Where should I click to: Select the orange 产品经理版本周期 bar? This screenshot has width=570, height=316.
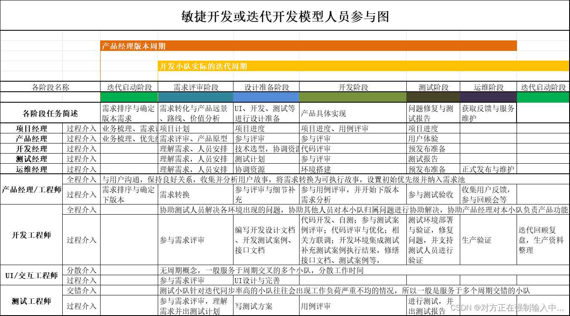(x=308, y=46)
